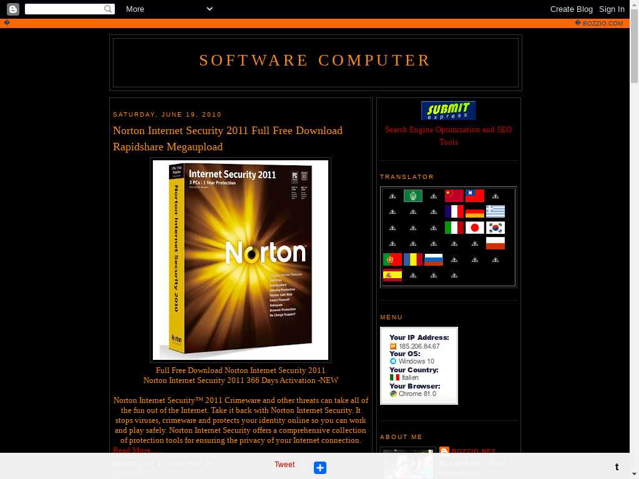Click the 'Windows 10' OS text

coord(416,361)
